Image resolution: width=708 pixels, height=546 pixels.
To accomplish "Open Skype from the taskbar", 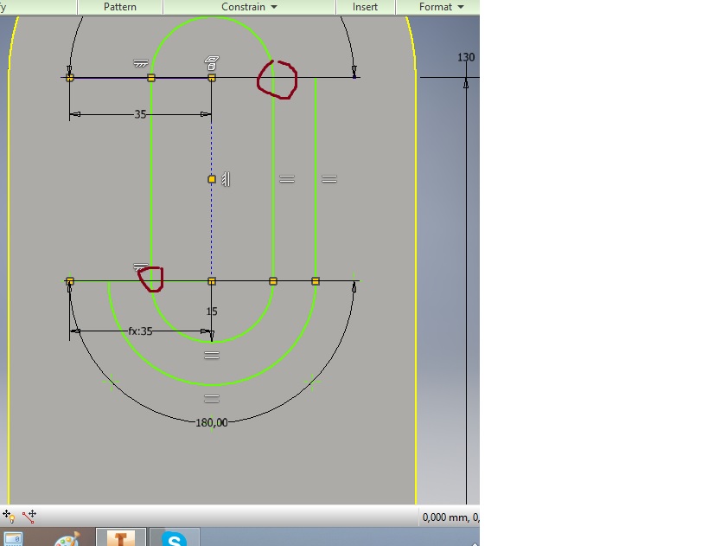I will click(x=175, y=538).
